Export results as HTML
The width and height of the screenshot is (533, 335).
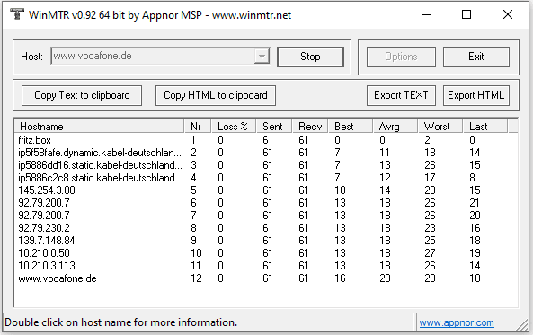(475, 95)
